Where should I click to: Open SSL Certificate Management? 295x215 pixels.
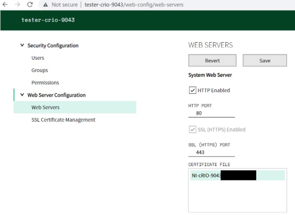click(63, 120)
